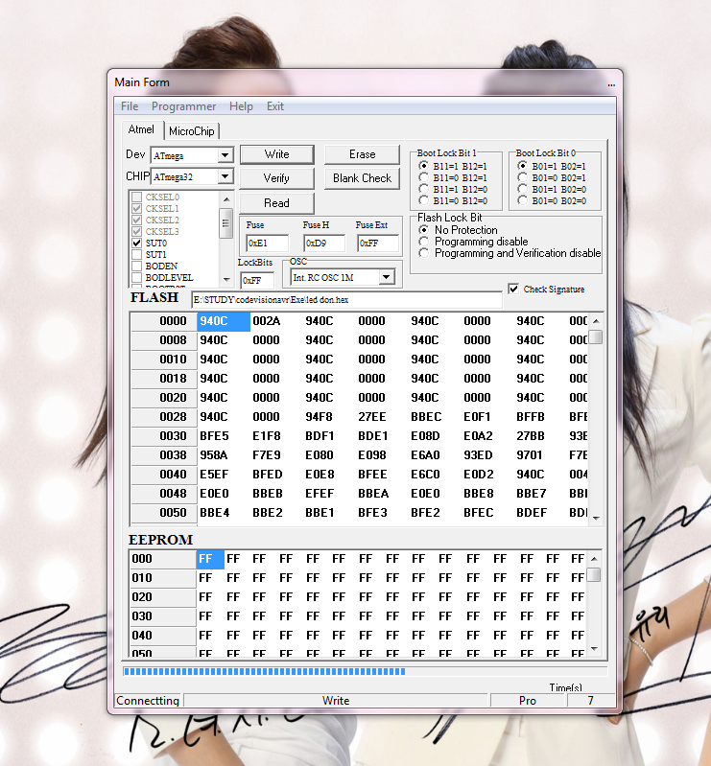
Task: Select Flash Lock 'Programming disable' option
Action: [x=424, y=242]
